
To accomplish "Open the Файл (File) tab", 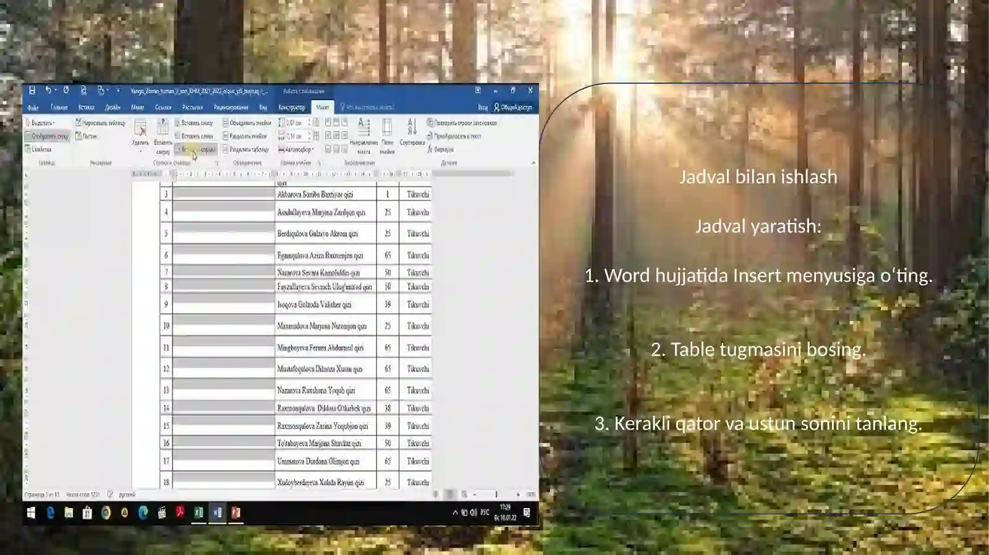I will (33, 107).
